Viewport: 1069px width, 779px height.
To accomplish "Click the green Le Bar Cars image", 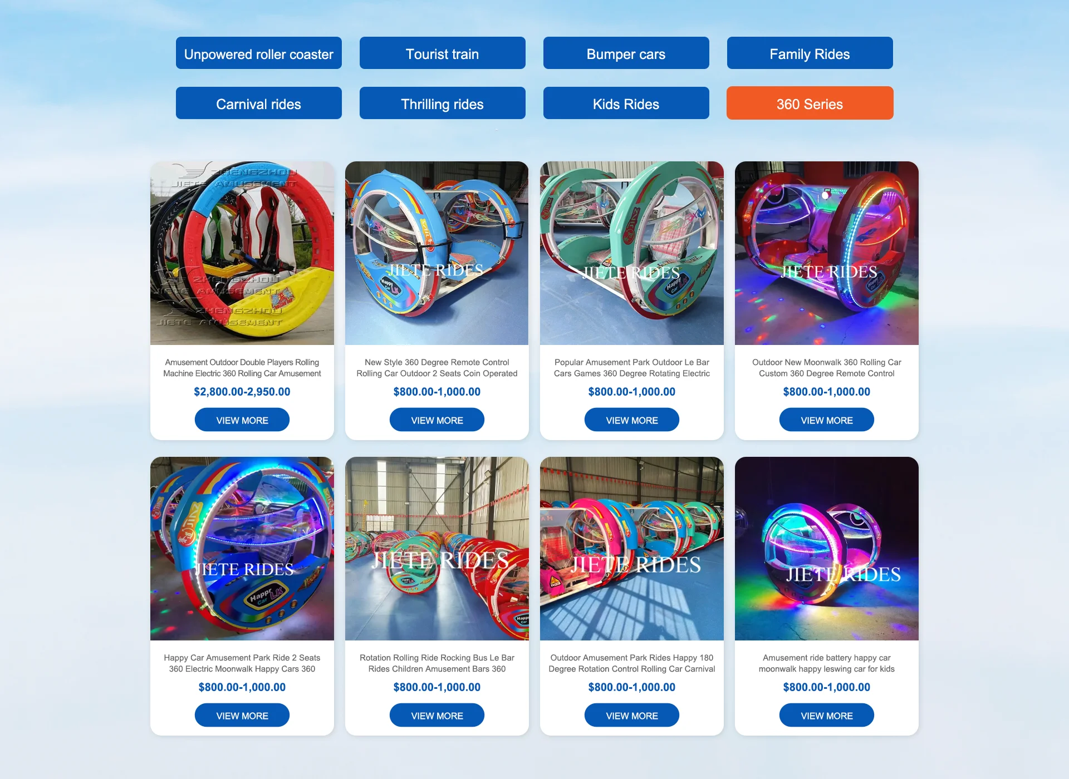I will [x=632, y=253].
